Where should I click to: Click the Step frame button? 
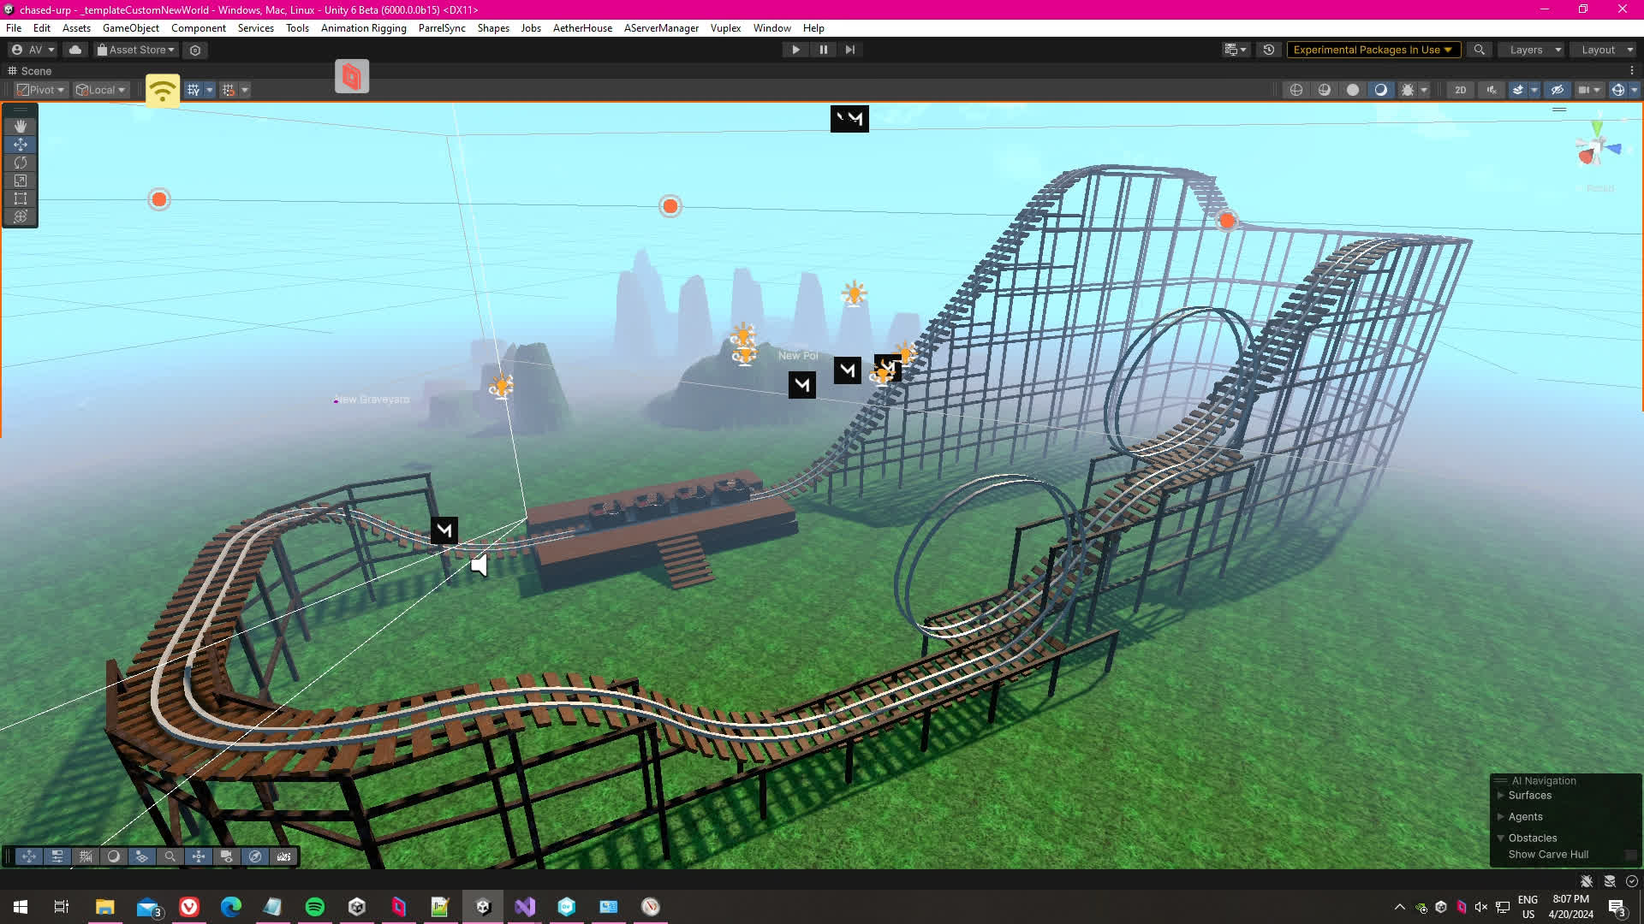tap(849, 50)
